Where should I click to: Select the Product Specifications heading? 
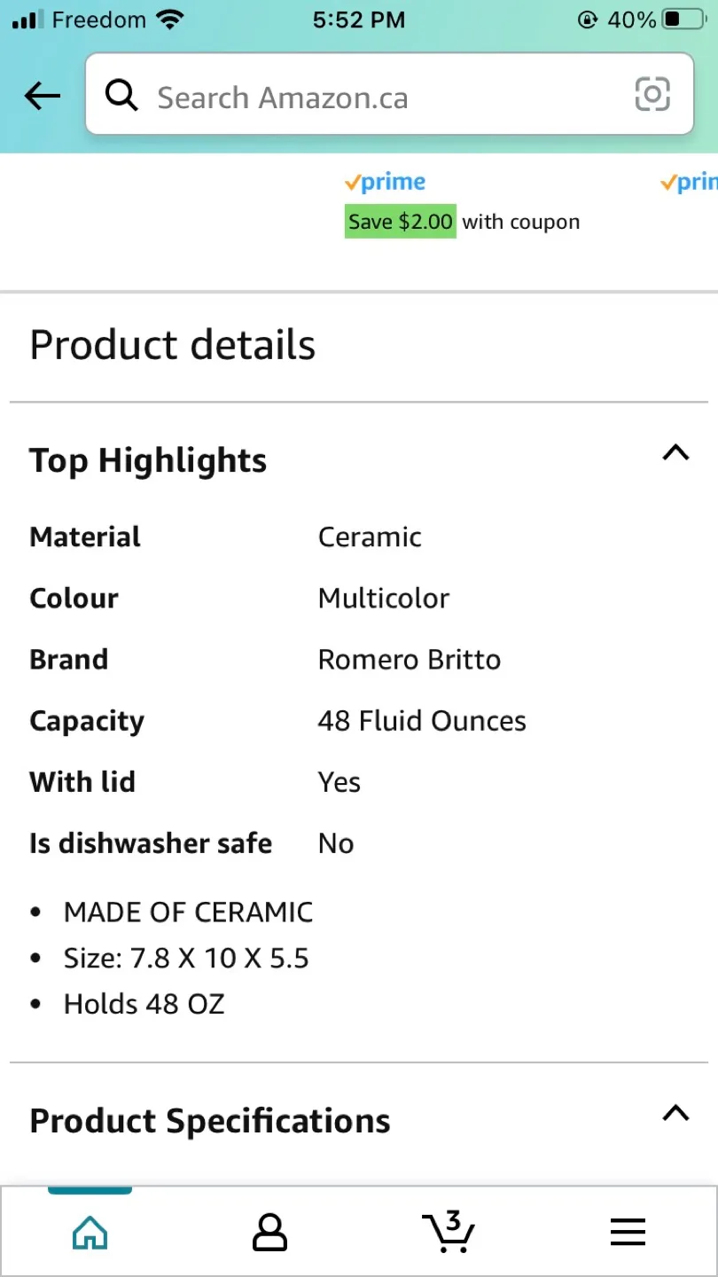[209, 1120]
